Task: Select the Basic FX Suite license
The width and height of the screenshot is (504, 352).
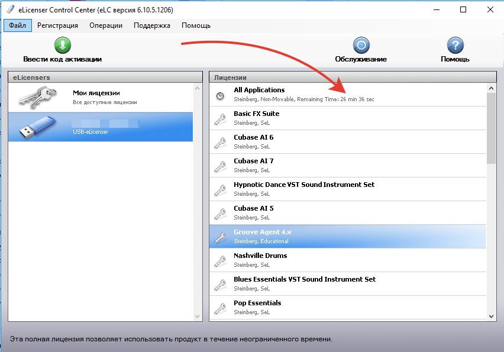Action: tap(347, 118)
